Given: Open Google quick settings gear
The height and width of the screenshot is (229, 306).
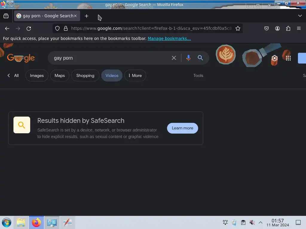Looking at the screenshot, I should (x=274, y=58).
